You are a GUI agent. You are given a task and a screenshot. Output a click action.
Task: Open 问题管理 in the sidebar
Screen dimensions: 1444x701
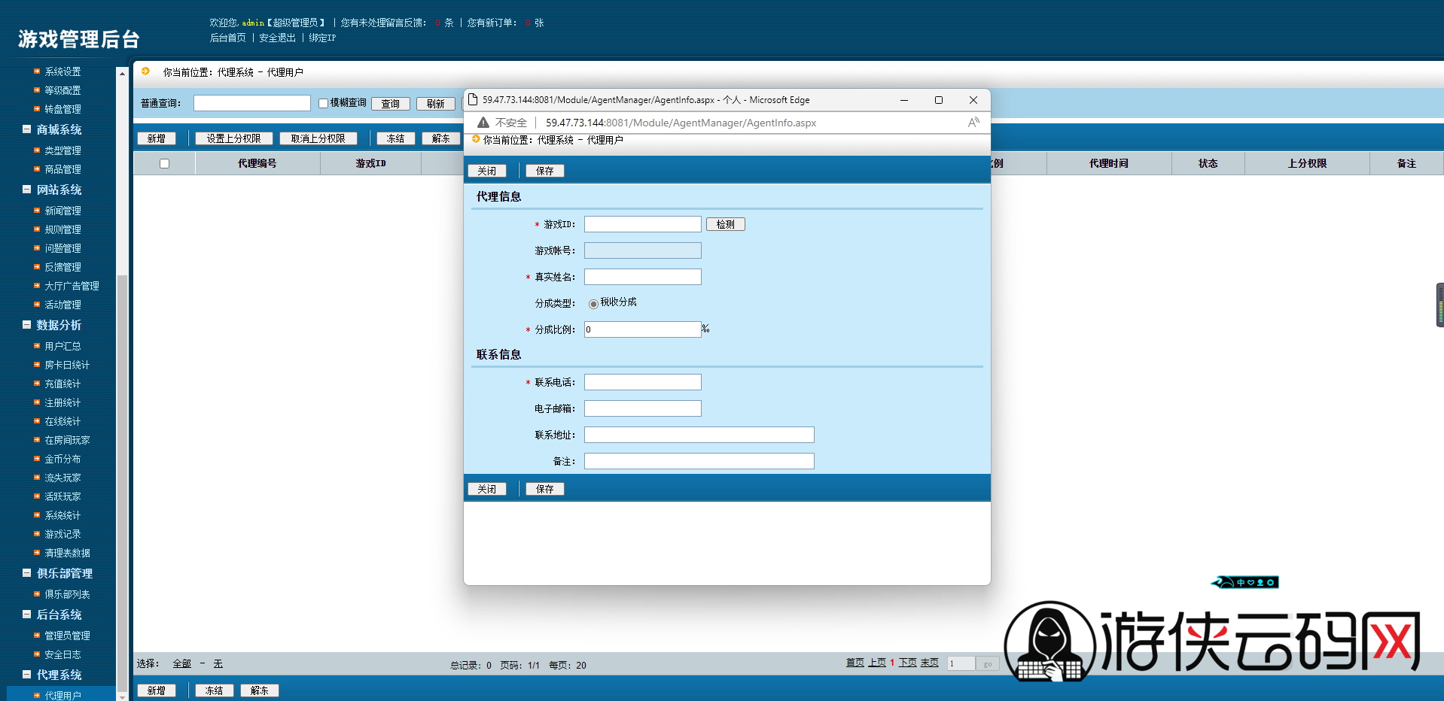point(62,248)
